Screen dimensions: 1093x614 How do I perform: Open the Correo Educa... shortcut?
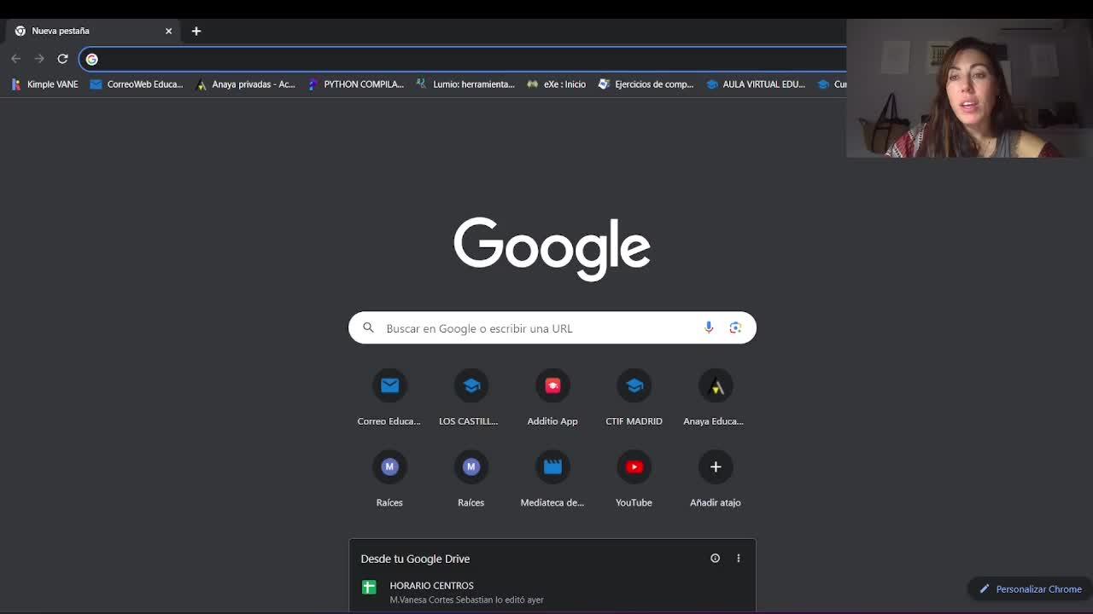[389, 397]
